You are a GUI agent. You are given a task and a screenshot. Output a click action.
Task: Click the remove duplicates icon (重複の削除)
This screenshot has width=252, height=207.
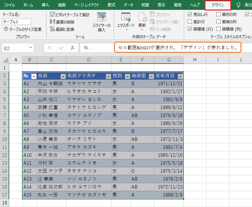point(52,22)
